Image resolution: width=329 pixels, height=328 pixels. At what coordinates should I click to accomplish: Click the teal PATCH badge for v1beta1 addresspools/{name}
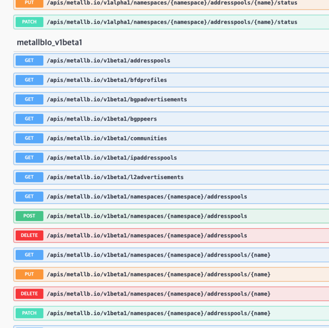pos(29,313)
